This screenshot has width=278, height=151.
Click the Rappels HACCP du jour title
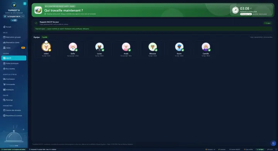pyautogui.click(x=49, y=22)
